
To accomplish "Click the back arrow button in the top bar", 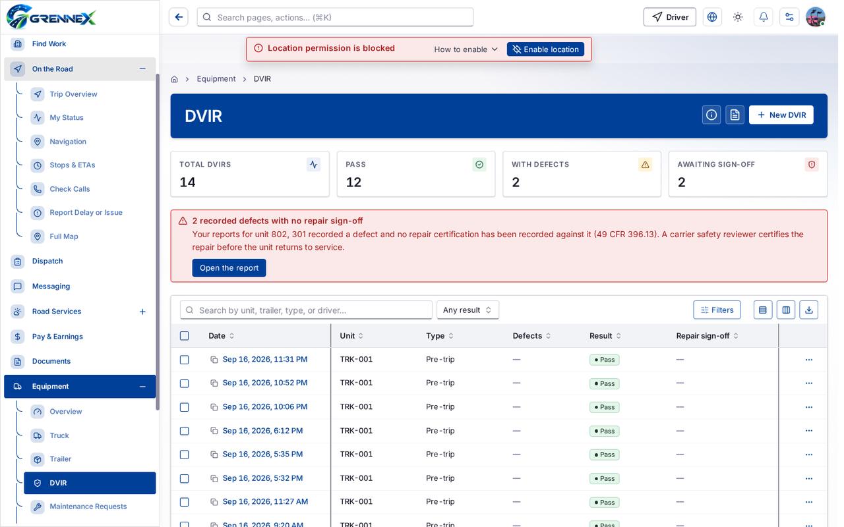I will pos(179,17).
